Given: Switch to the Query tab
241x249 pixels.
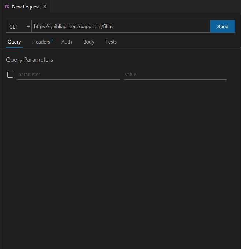Looking at the screenshot, I should [14, 42].
